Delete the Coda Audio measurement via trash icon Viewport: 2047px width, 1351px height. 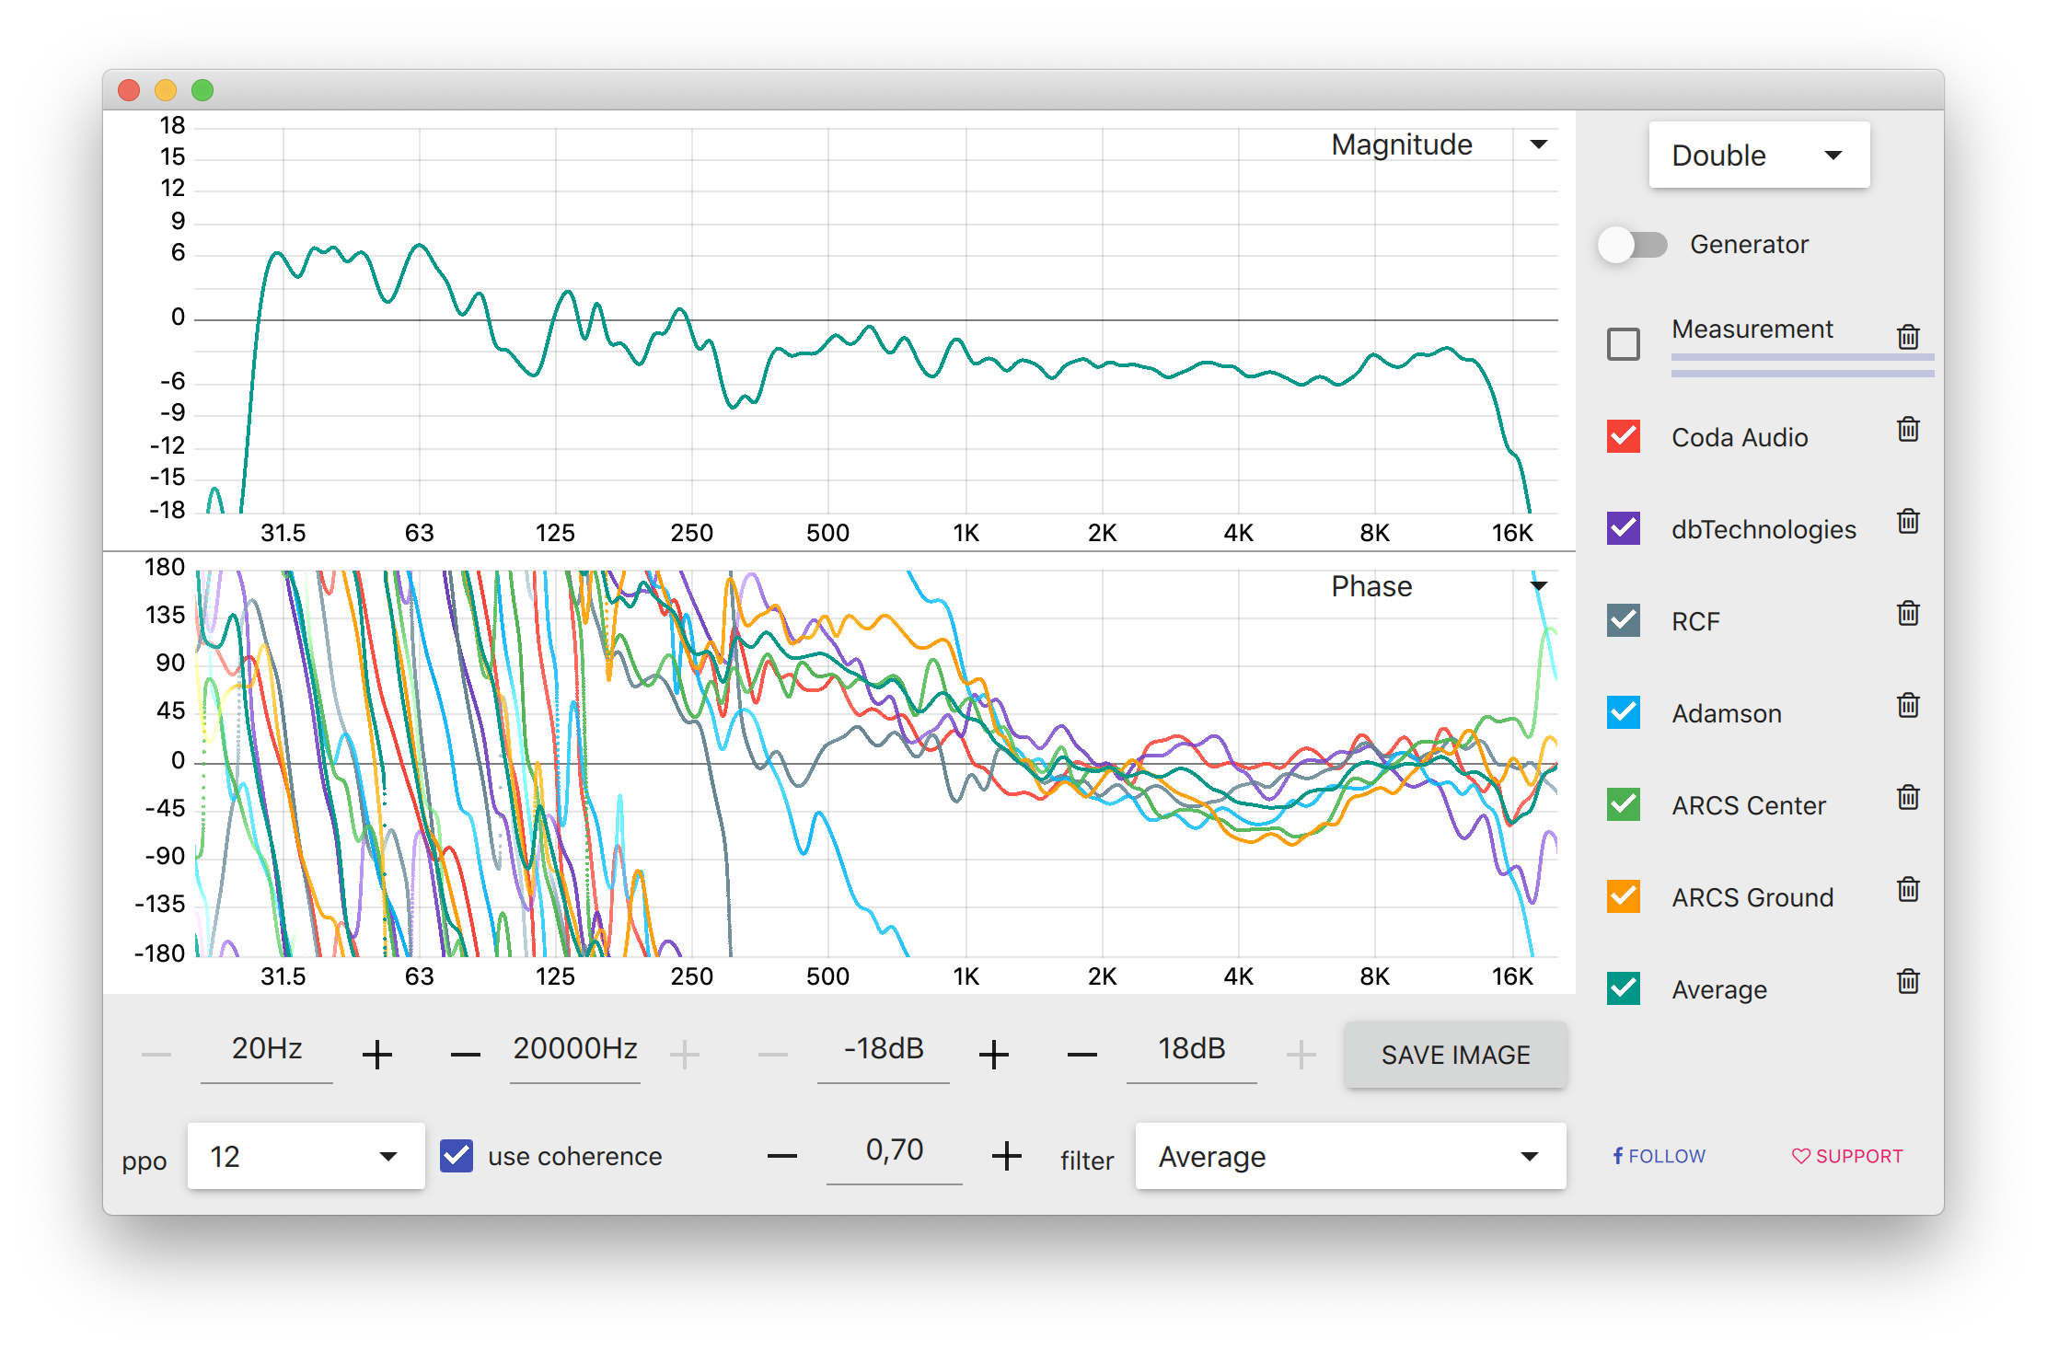click(x=1908, y=430)
